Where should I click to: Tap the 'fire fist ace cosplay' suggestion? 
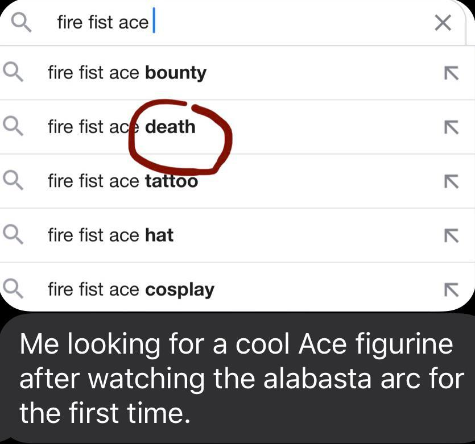pyautogui.click(x=131, y=290)
